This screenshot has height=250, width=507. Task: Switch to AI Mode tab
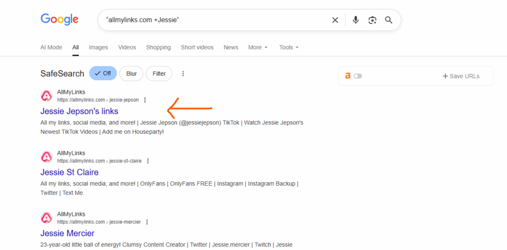[x=51, y=47]
